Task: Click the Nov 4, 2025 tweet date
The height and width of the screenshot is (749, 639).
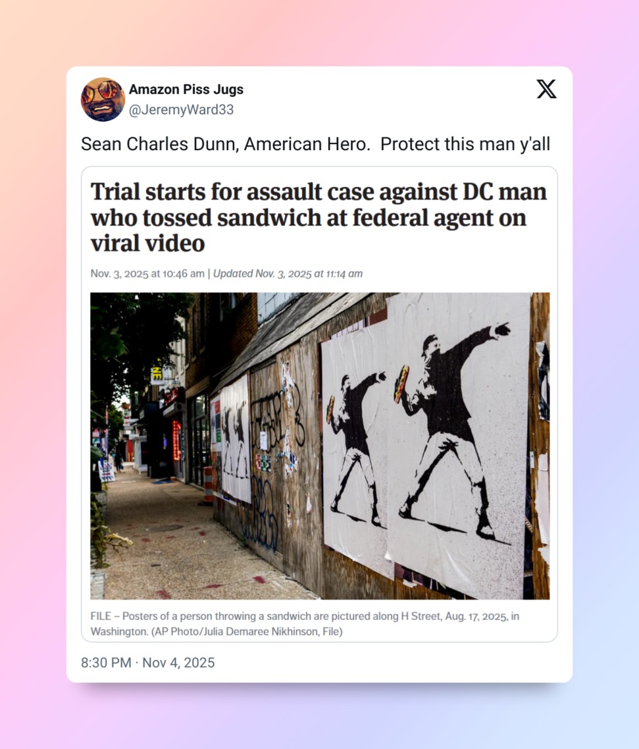Action: (178, 663)
